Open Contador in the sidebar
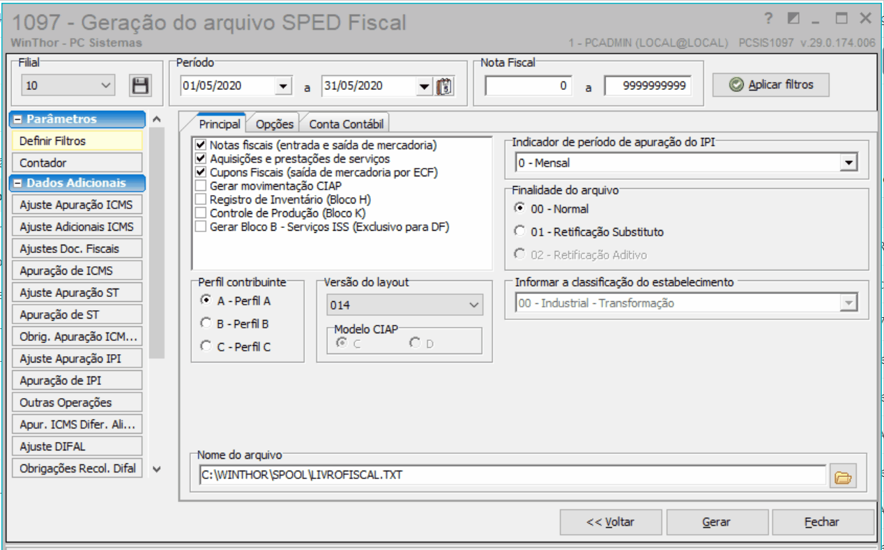884x550 pixels. pos(77,163)
